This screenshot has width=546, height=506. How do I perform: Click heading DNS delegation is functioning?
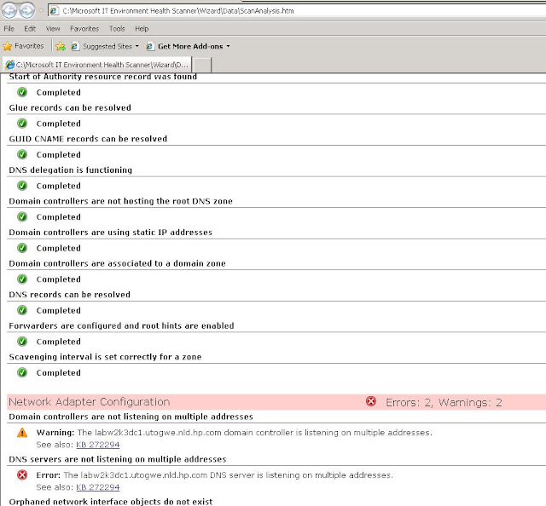pos(71,170)
